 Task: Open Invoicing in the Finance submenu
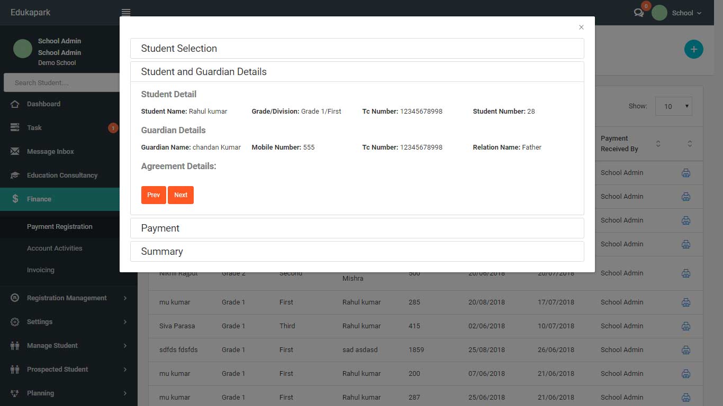coord(41,270)
